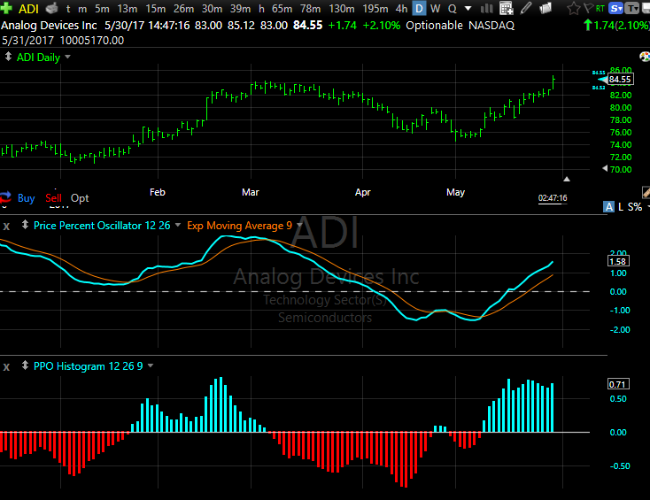Open the chart folders icon
The width and height of the screenshot is (650, 500).
point(546,8)
